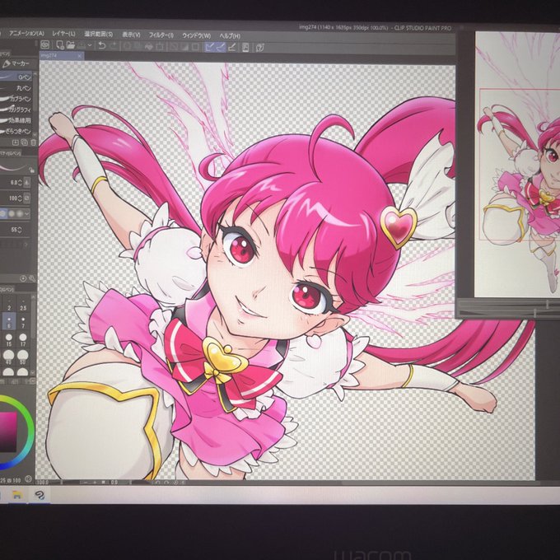Click the Show Selection Border icon
Image resolution: width=560 pixels, height=560 pixels.
[x=196, y=47]
